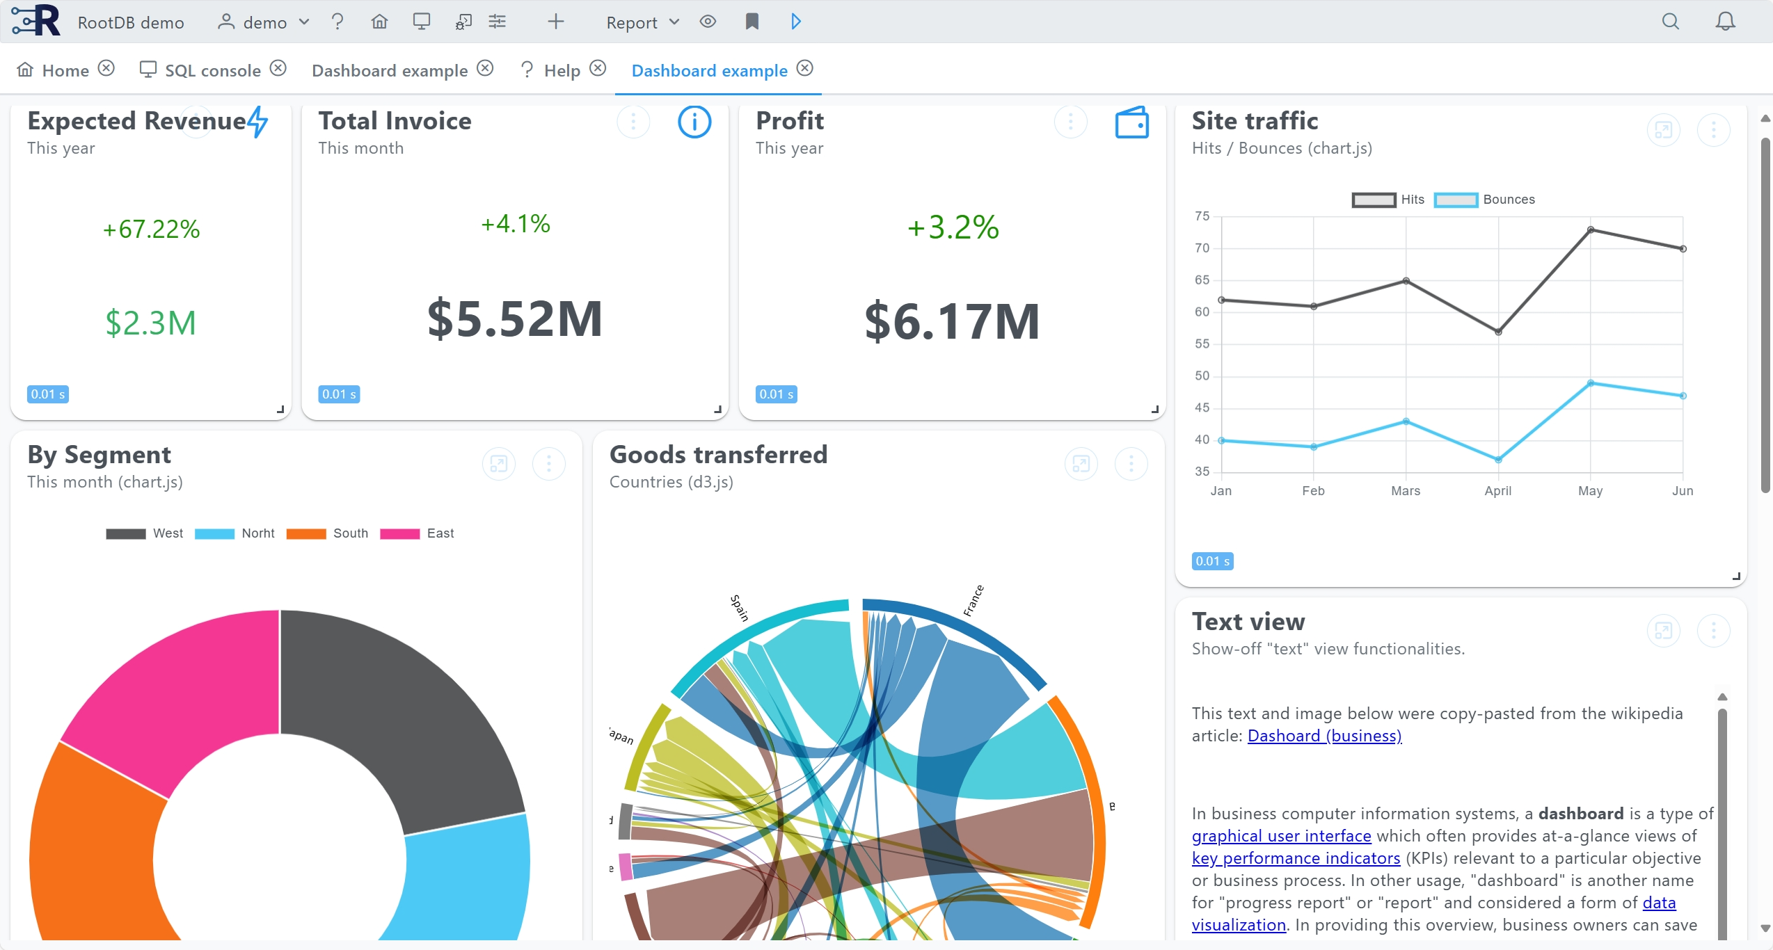Click the May hits data point
Screen dimensions: 1773x950
pyautogui.click(x=1591, y=230)
